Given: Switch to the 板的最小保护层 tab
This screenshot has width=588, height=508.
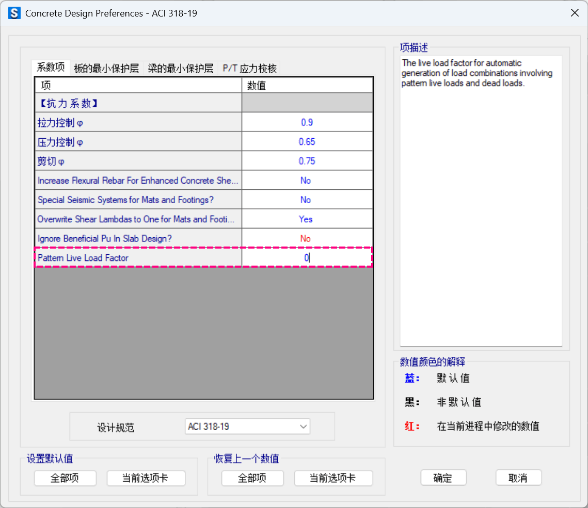Looking at the screenshot, I should click(106, 68).
